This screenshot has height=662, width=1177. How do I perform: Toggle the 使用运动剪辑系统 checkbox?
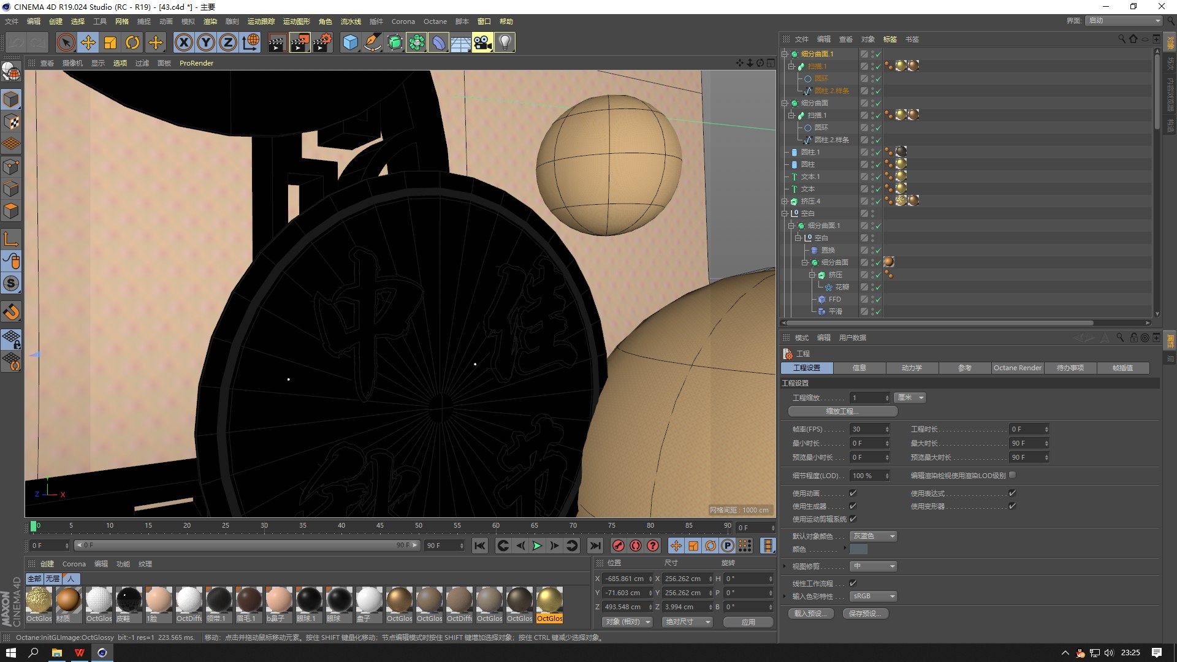click(853, 519)
